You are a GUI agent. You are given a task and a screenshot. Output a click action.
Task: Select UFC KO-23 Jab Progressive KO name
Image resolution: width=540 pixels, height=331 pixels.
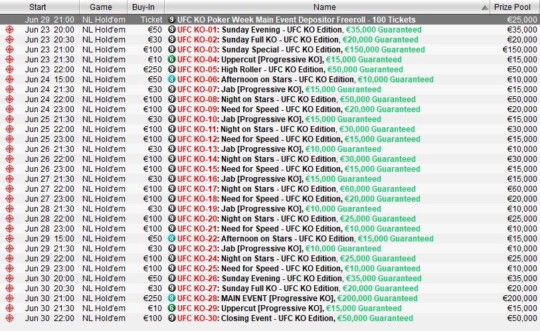click(x=279, y=249)
